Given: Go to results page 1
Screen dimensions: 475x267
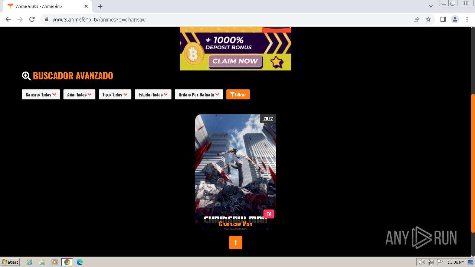Looking at the screenshot, I should coord(236,243).
